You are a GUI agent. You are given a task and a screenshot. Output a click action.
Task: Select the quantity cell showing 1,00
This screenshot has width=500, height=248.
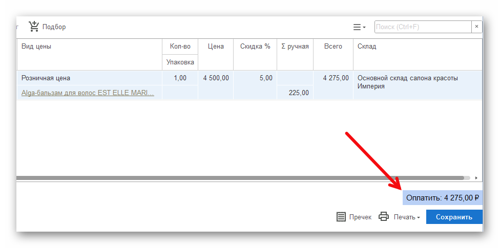coord(180,78)
